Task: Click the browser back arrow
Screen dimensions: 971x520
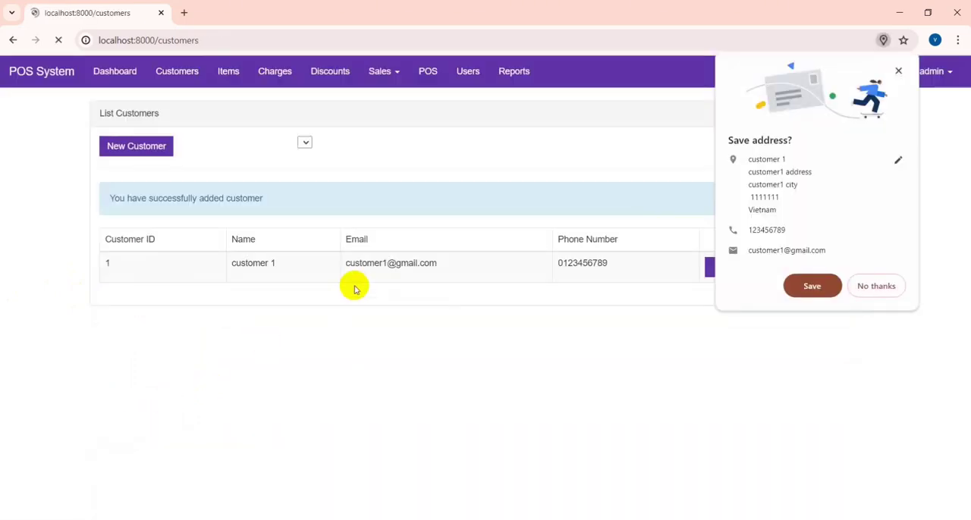Action: click(13, 40)
